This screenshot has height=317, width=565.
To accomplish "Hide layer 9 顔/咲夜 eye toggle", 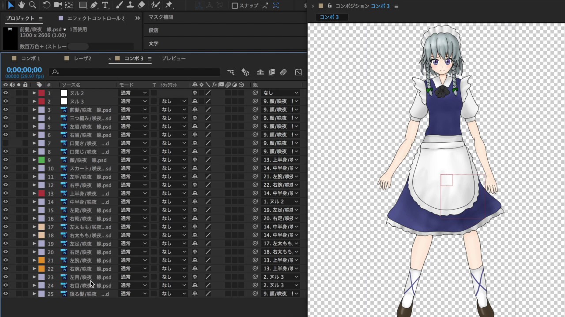I will 5,160.
